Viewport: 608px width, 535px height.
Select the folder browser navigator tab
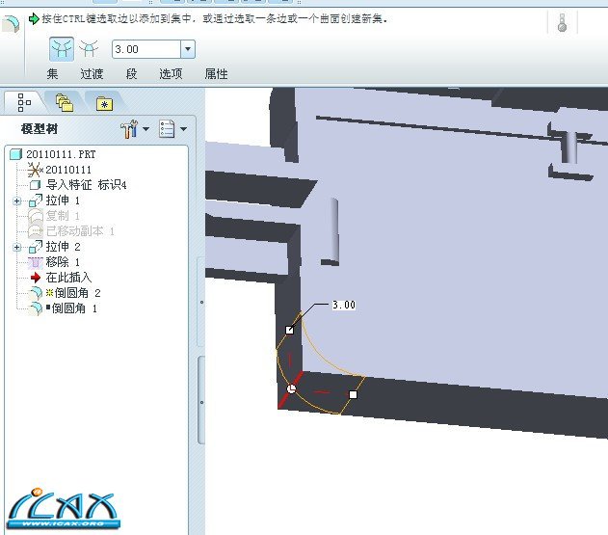click(x=65, y=102)
